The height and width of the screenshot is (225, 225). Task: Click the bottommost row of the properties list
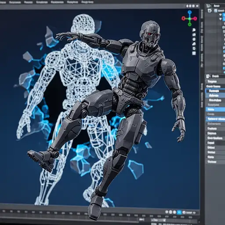click(215, 162)
